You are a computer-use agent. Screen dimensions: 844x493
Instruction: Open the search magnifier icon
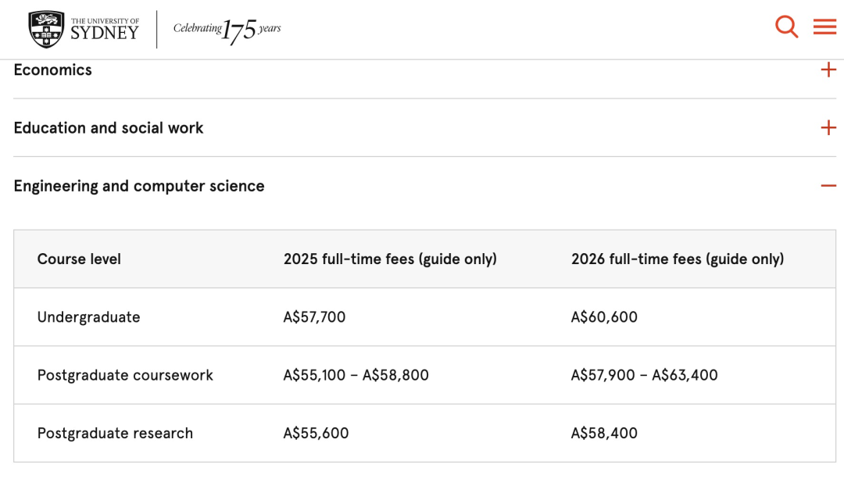coord(786,27)
